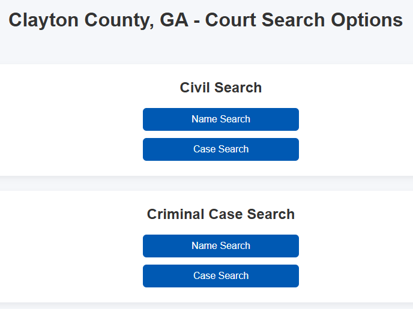Open the civil name search page
Viewport: 413px width, 309px height.
[x=221, y=119]
